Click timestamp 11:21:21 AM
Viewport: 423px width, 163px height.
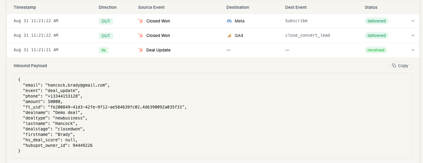(x=36, y=50)
